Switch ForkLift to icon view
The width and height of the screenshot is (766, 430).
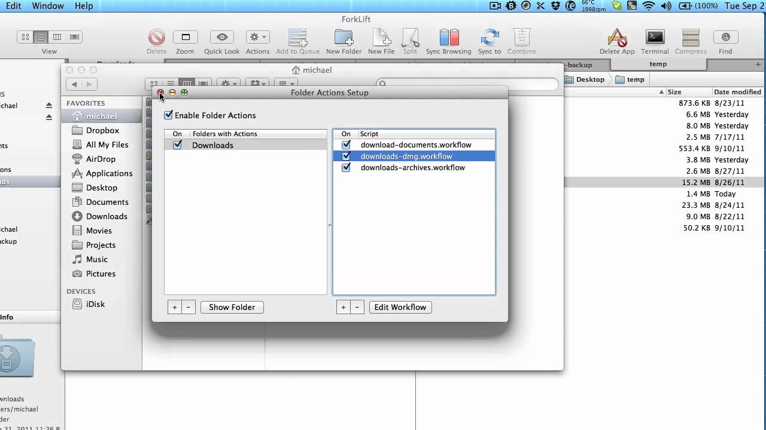(x=25, y=37)
